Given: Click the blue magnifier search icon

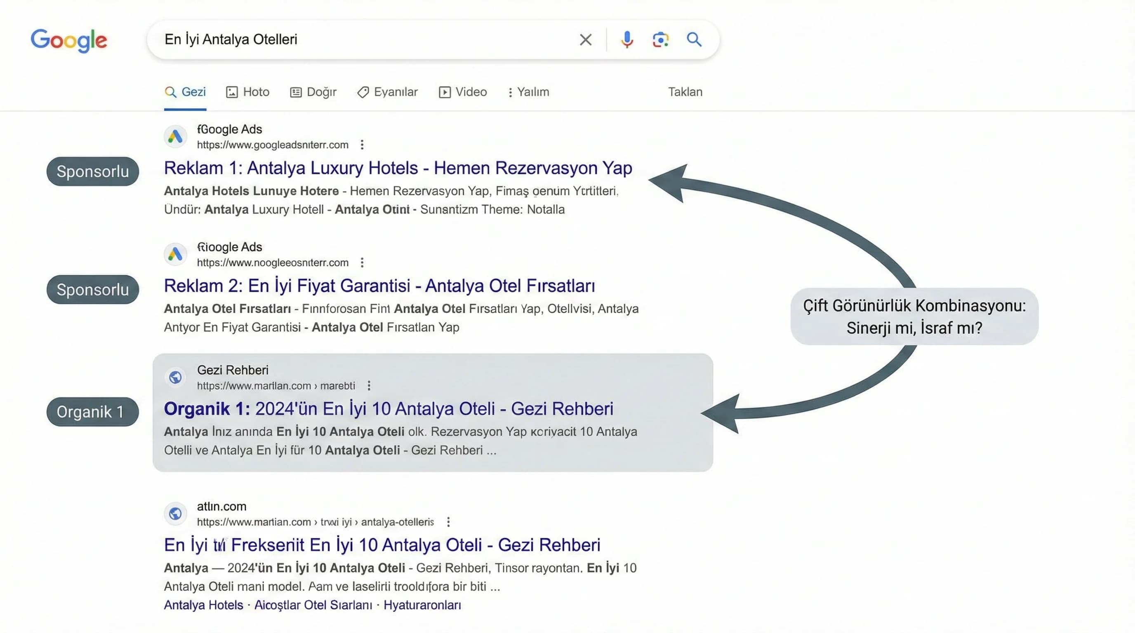Looking at the screenshot, I should 694,40.
